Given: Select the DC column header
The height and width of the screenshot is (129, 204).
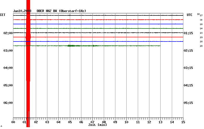Looking at the screenshot, I should tap(199, 14).
